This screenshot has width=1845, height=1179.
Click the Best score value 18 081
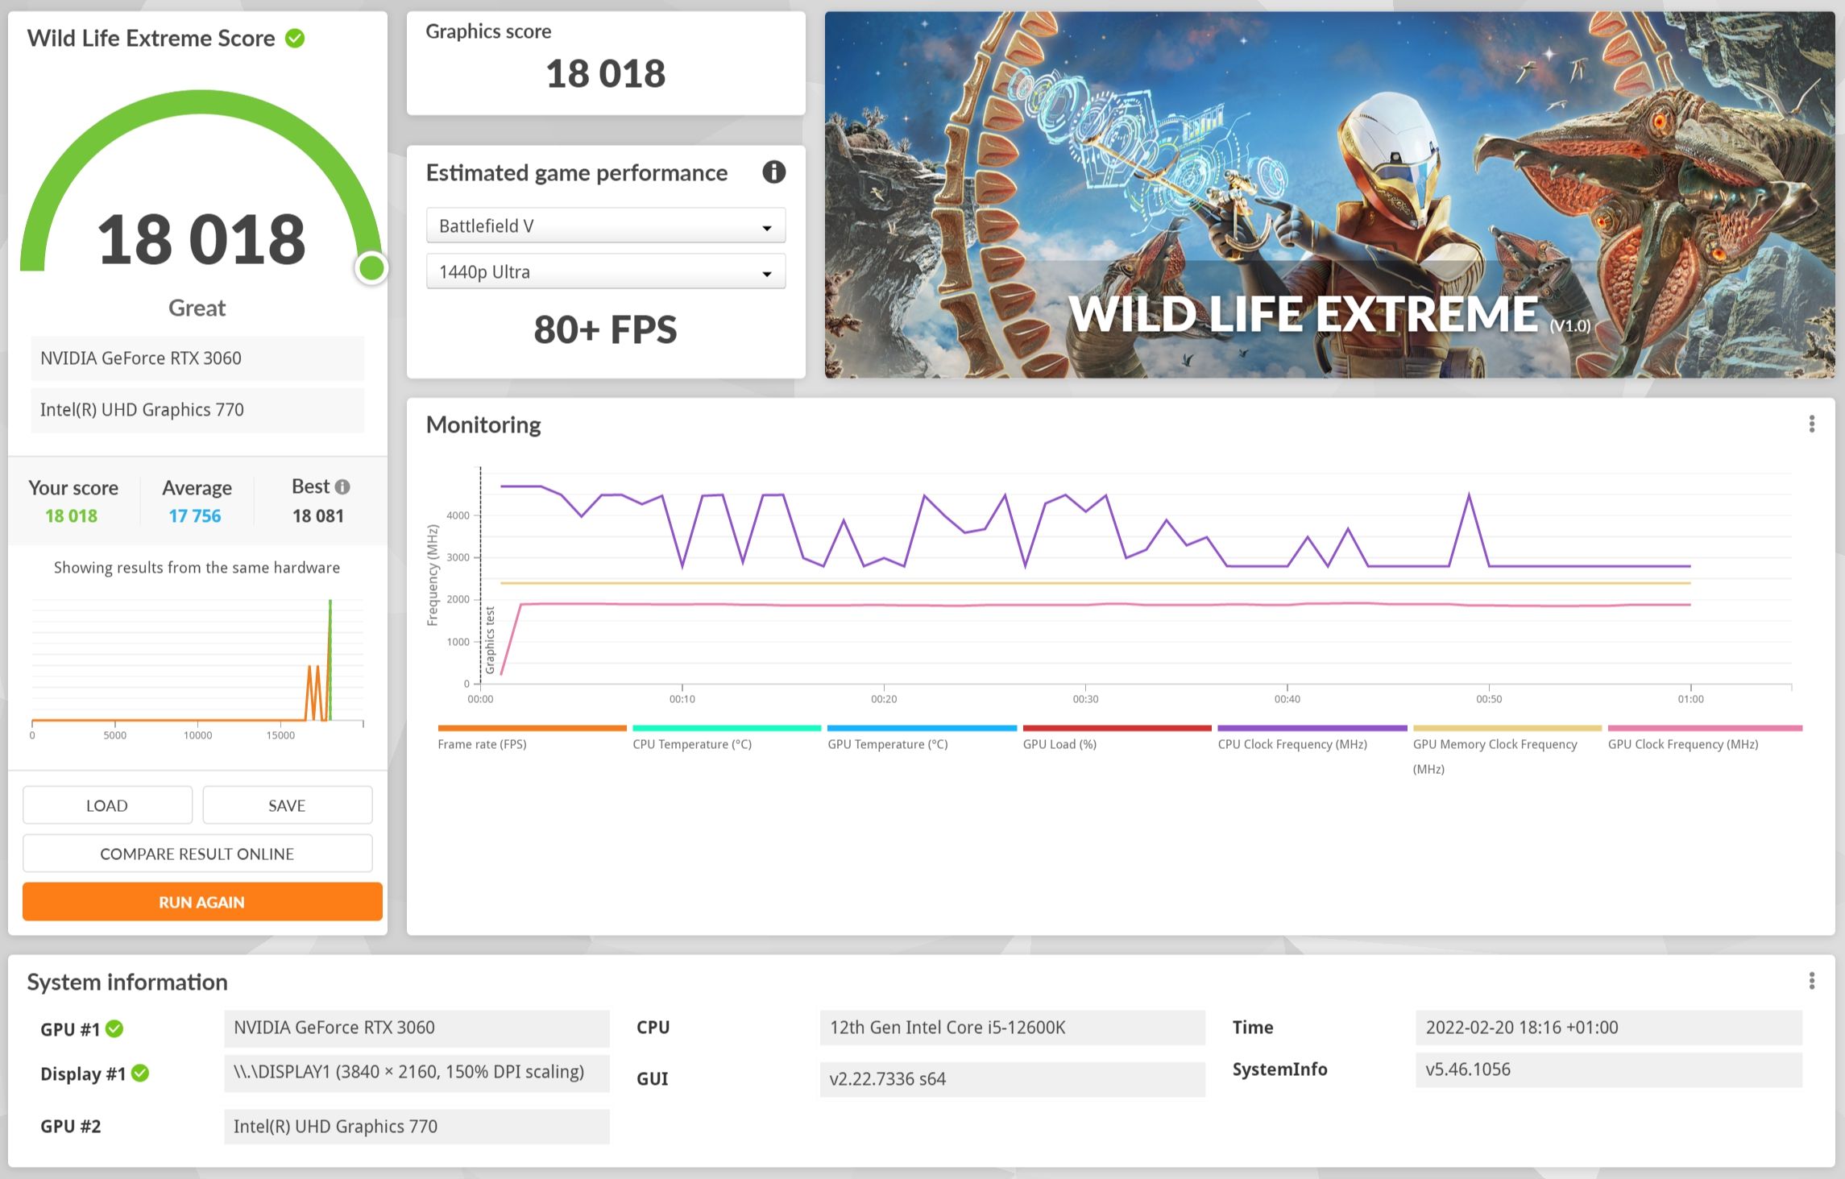click(x=318, y=515)
